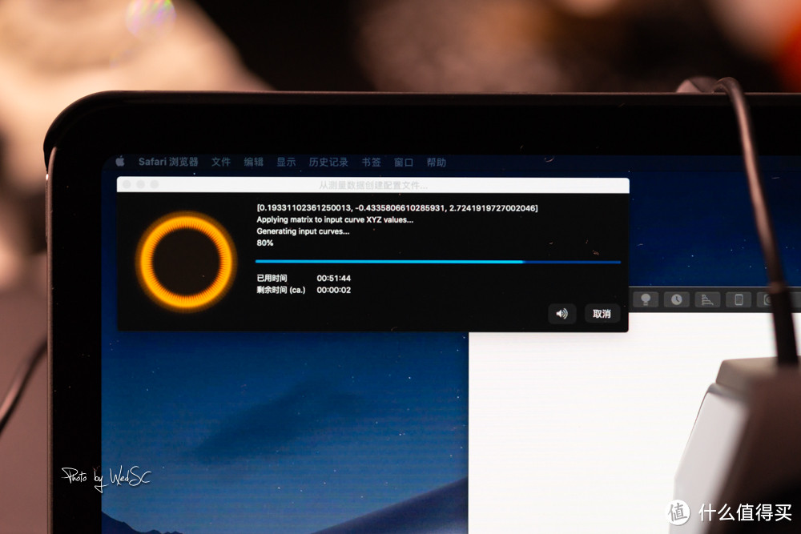Toggle the sound speaker button
Screen dimensions: 801x534
562,314
